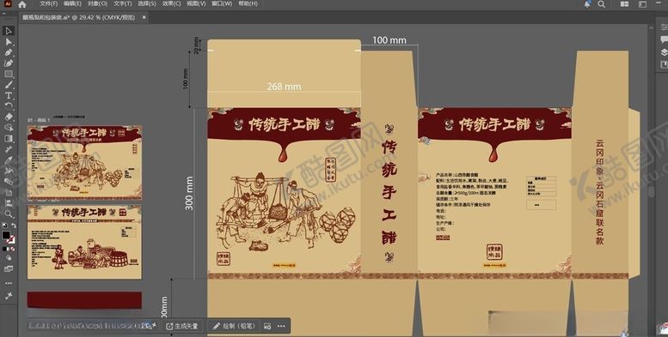
Task: Click icon right of 绘制（铅笔）
Action: click(267, 326)
